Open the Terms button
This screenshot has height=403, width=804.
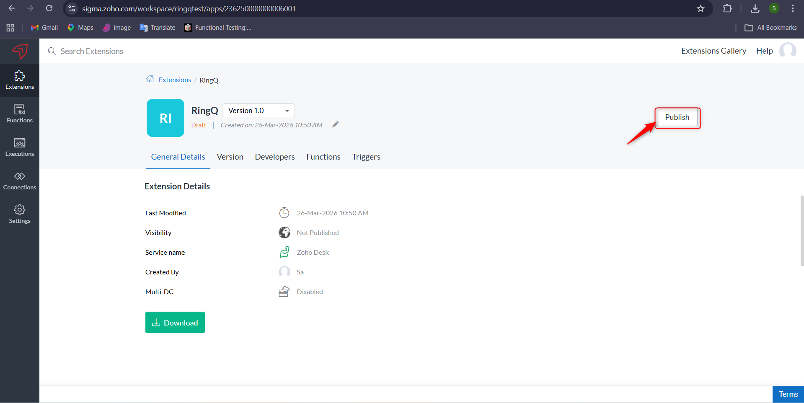[x=788, y=394]
